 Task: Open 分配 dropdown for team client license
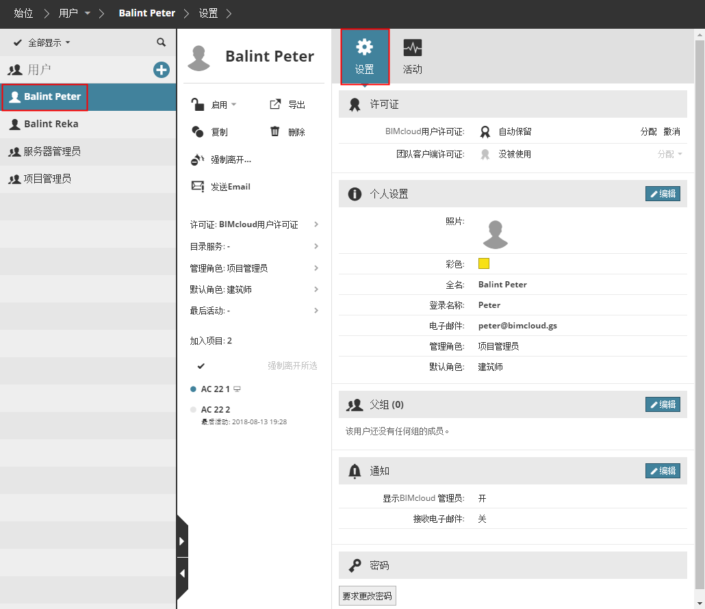pyautogui.click(x=669, y=154)
